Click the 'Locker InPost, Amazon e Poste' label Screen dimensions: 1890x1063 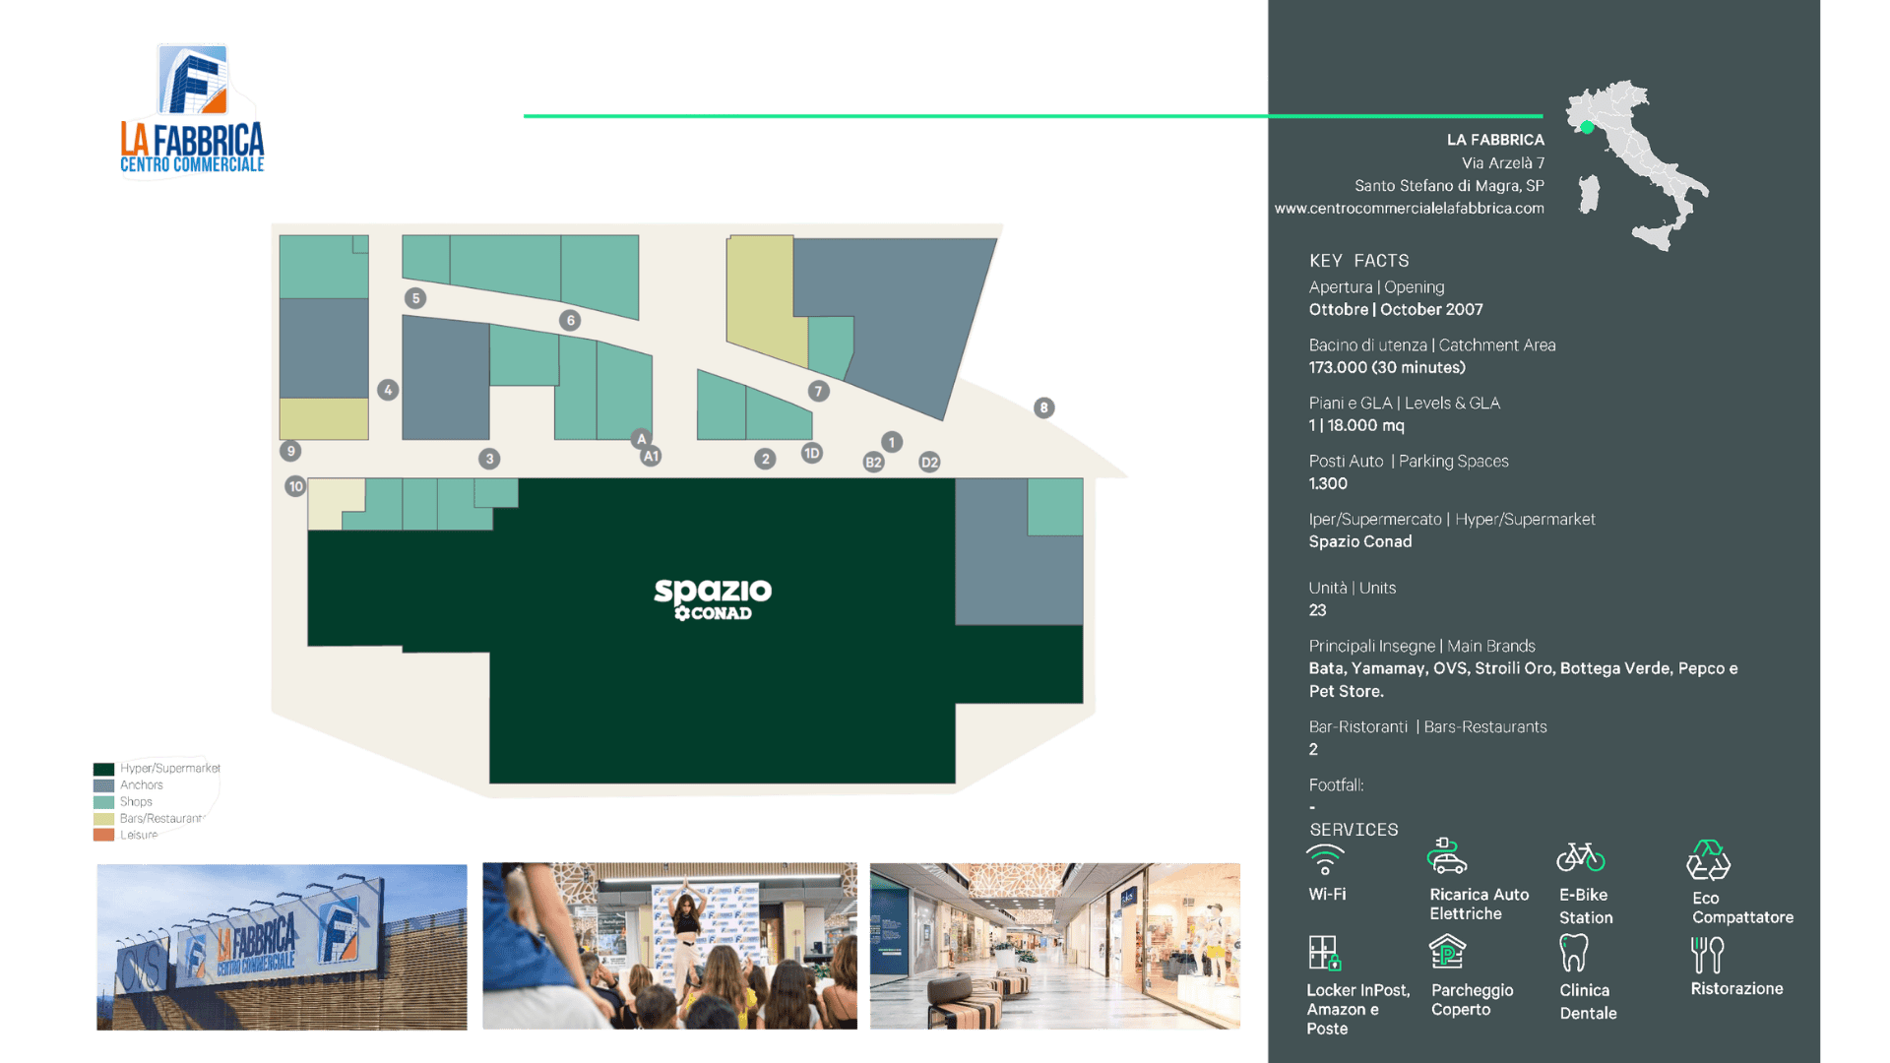(1358, 1010)
